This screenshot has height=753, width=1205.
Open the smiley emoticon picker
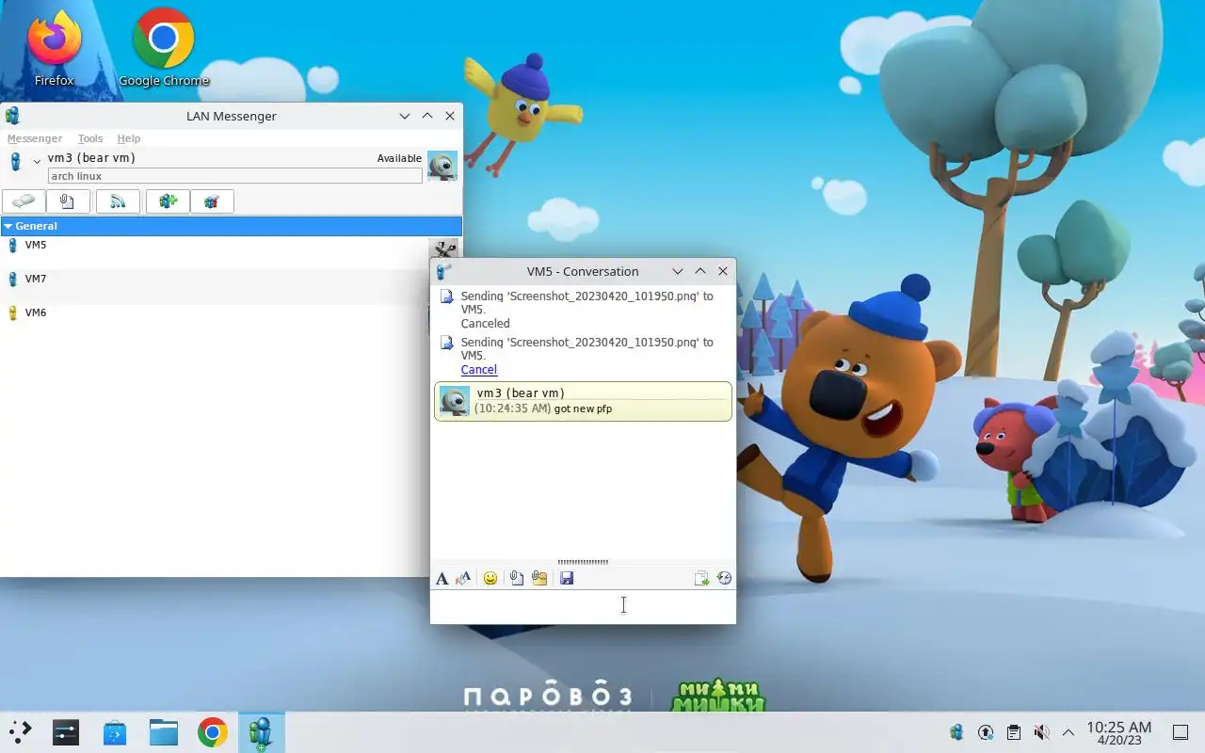coord(490,578)
